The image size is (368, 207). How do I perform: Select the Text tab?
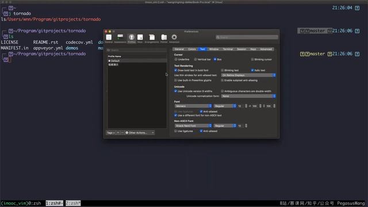pyautogui.click(x=202, y=49)
